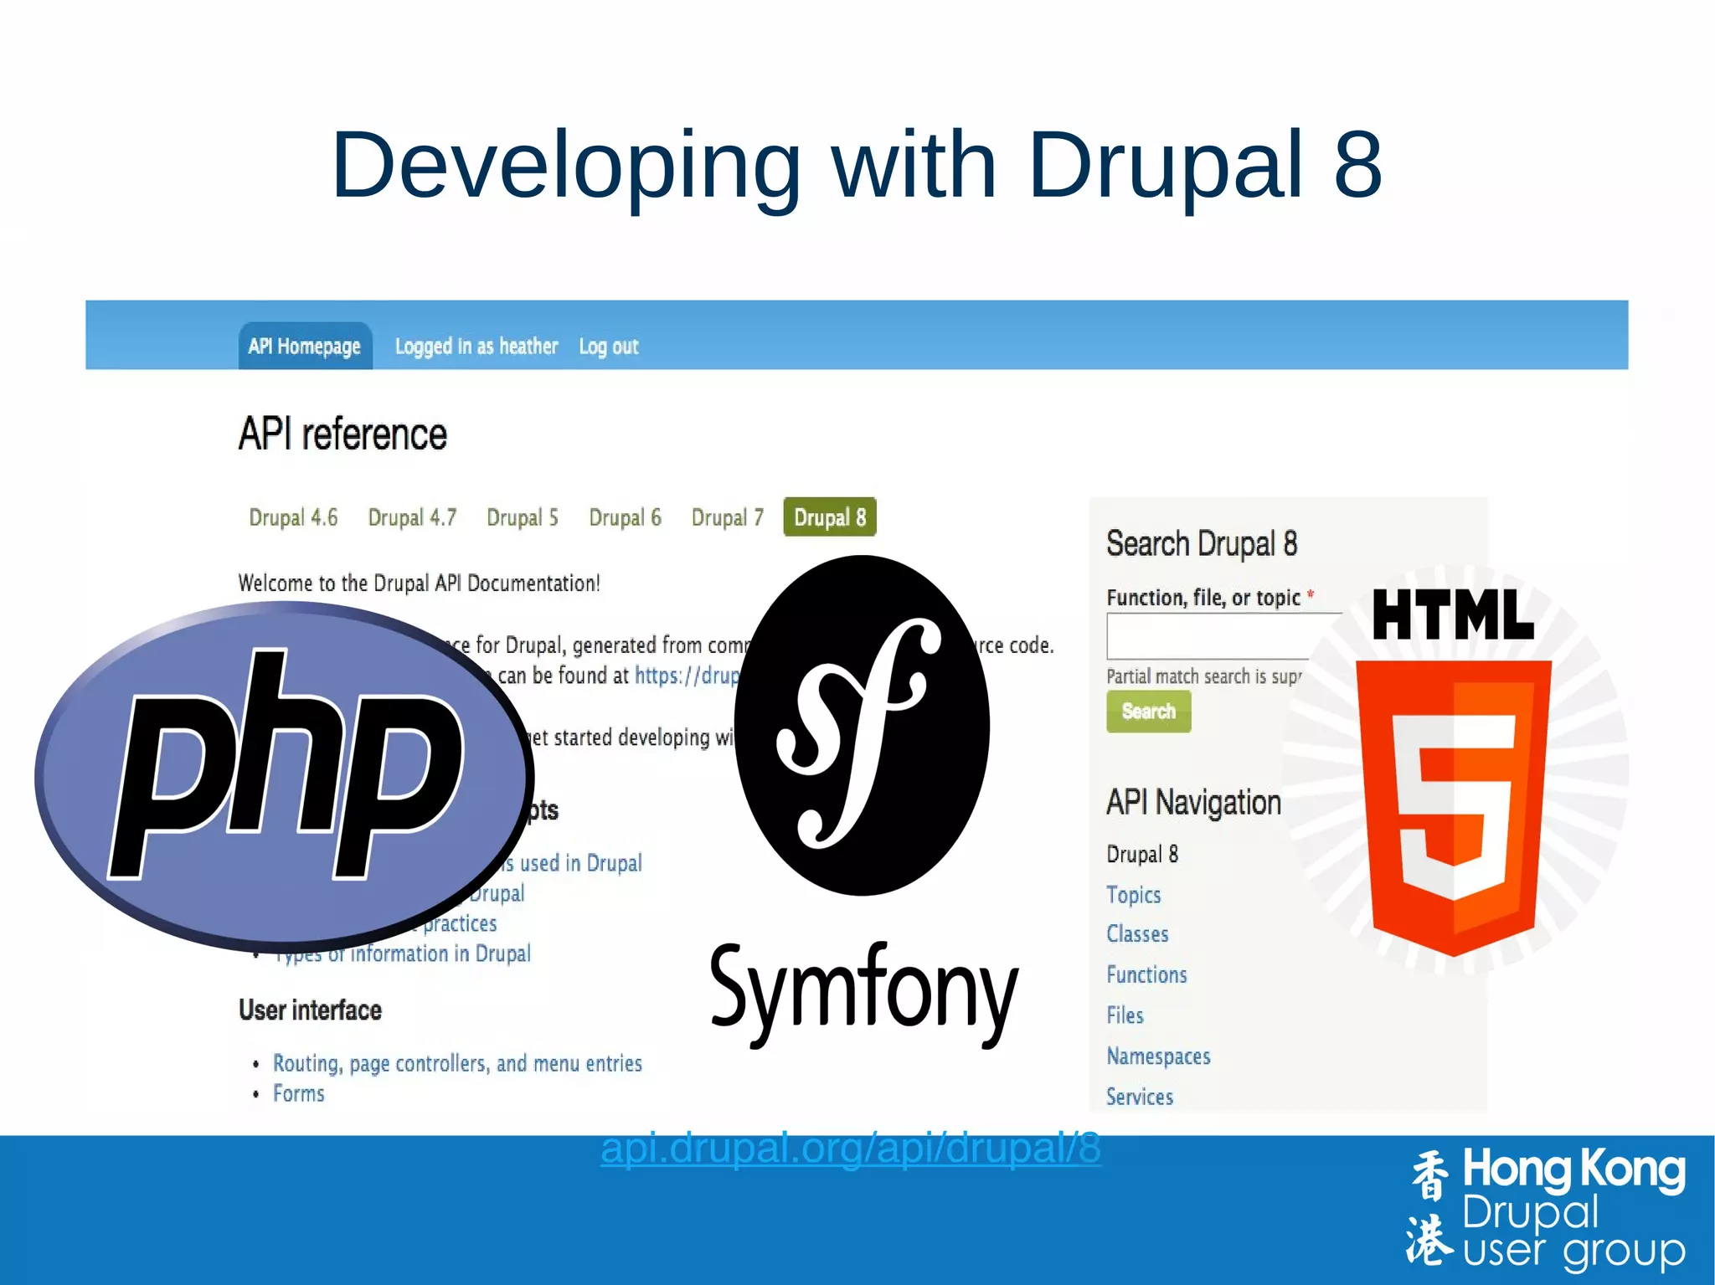Click the API Navigation heading

1193,802
